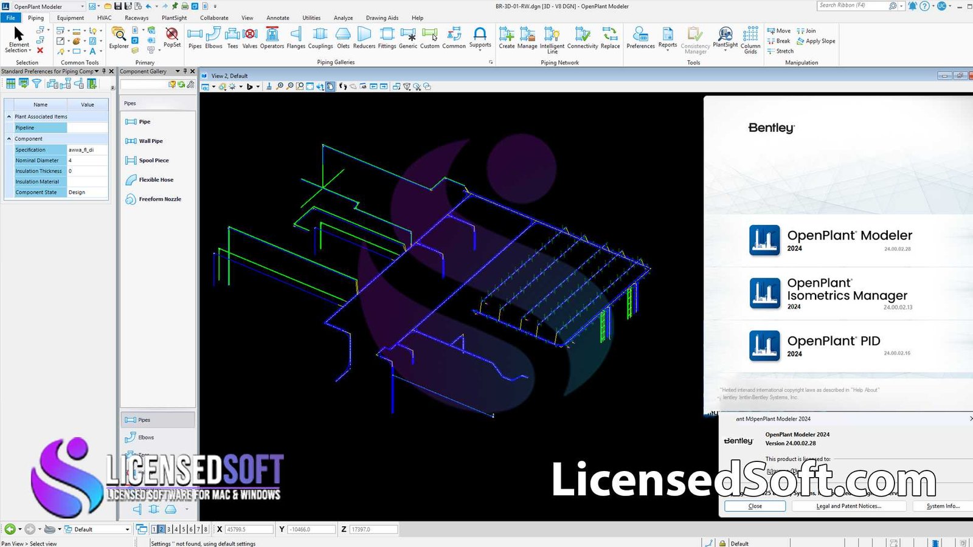Open the File menu
Screen dimensions: 973x547
(x=11, y=18)
